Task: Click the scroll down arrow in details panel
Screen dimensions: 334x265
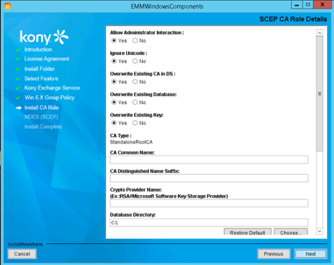Action: [x=320, y=231]
